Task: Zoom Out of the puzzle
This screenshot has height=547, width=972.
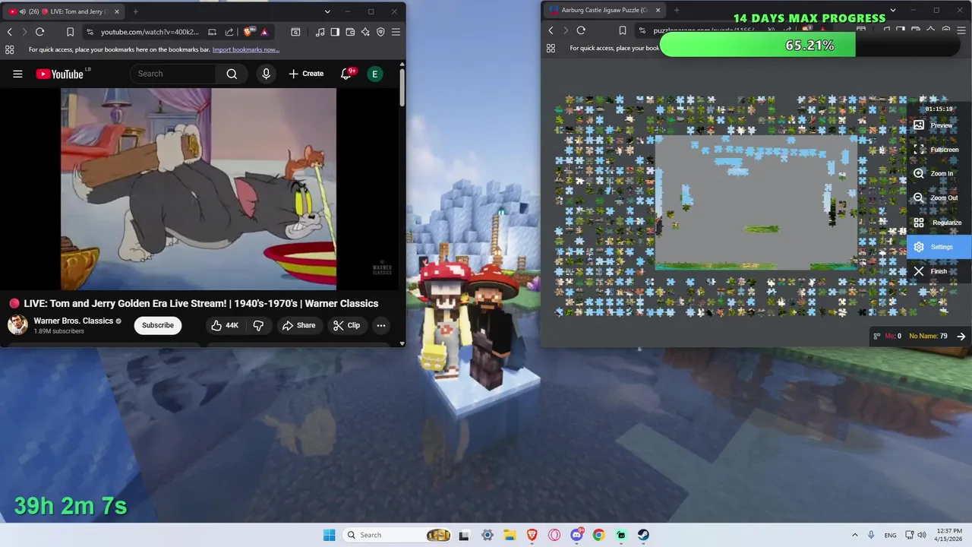Action: [x=939, y=198]
